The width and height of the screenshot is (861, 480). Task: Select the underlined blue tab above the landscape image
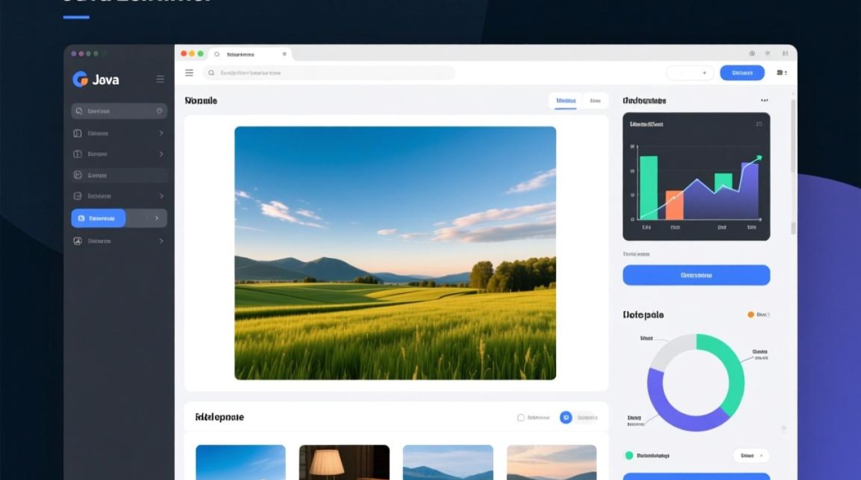566,101
